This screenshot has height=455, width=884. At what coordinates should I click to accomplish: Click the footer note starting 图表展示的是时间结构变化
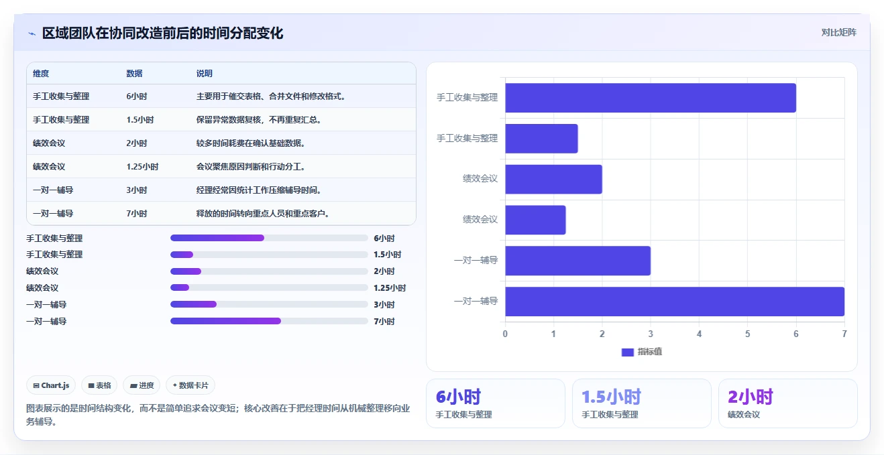pos(218,415)
